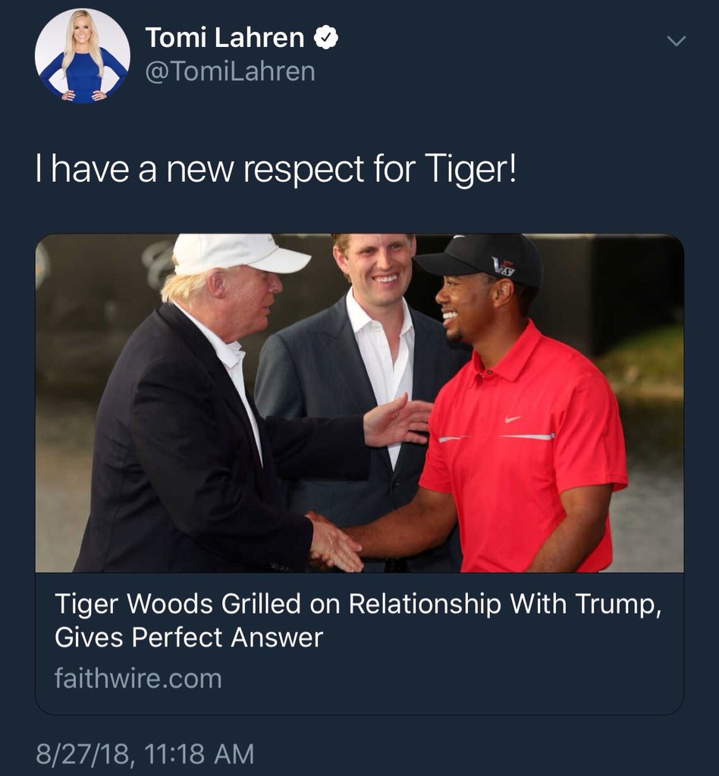
Task: Open the tweet options chevron menu
Action: [676, 41]
